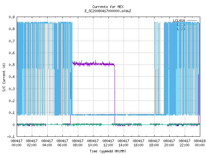
Task: Click the x-axis tick label '08:00'
Action: pos(78,145)
